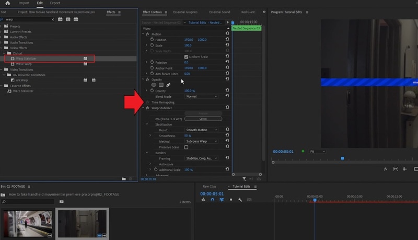This screenshot has width=418, height=240.
Task: Expand the Presets folder
Action: pos(1,26)
